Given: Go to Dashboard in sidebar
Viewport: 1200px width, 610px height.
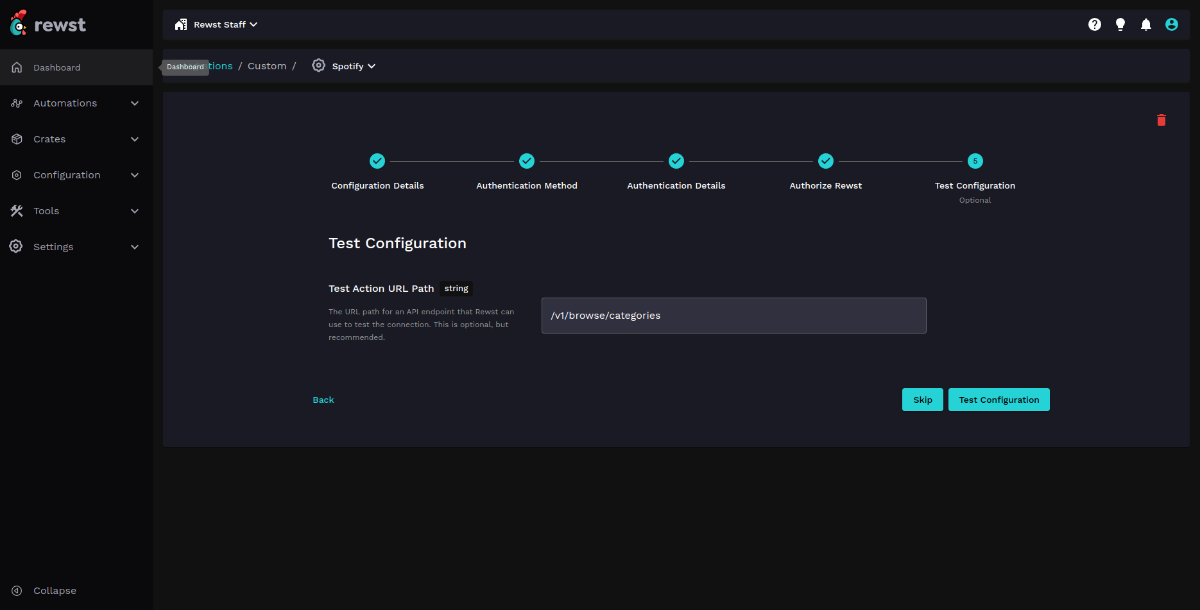Looking at the screenshot, I should (x=56, y=67).
